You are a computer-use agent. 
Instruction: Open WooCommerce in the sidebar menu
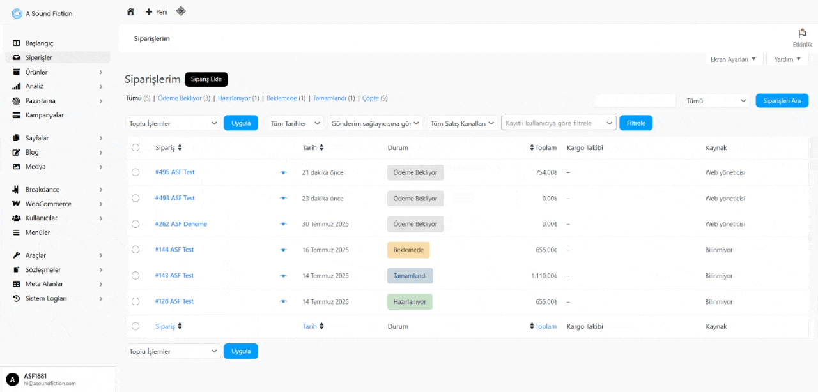pos(49,204)
